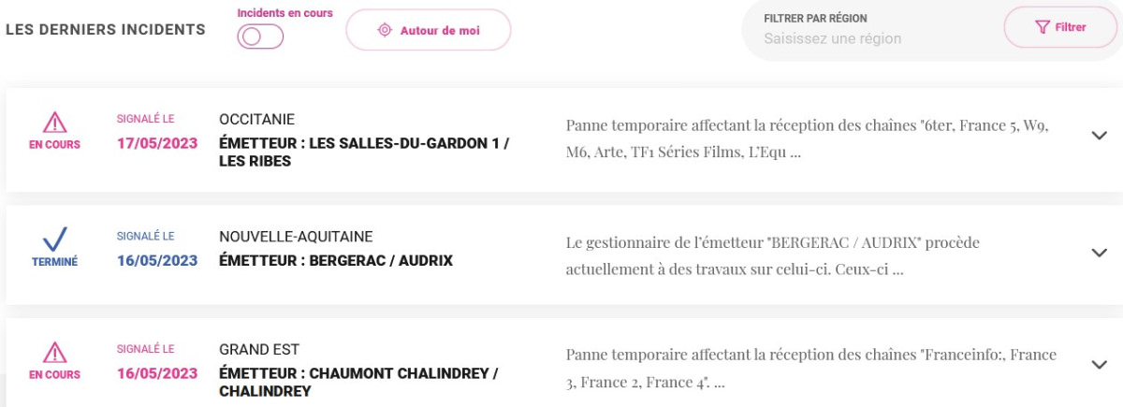The width and height of the screenshot is (1123, 407).
Task: Select the 17/05/2023 reported date
Action: [157, 144]
